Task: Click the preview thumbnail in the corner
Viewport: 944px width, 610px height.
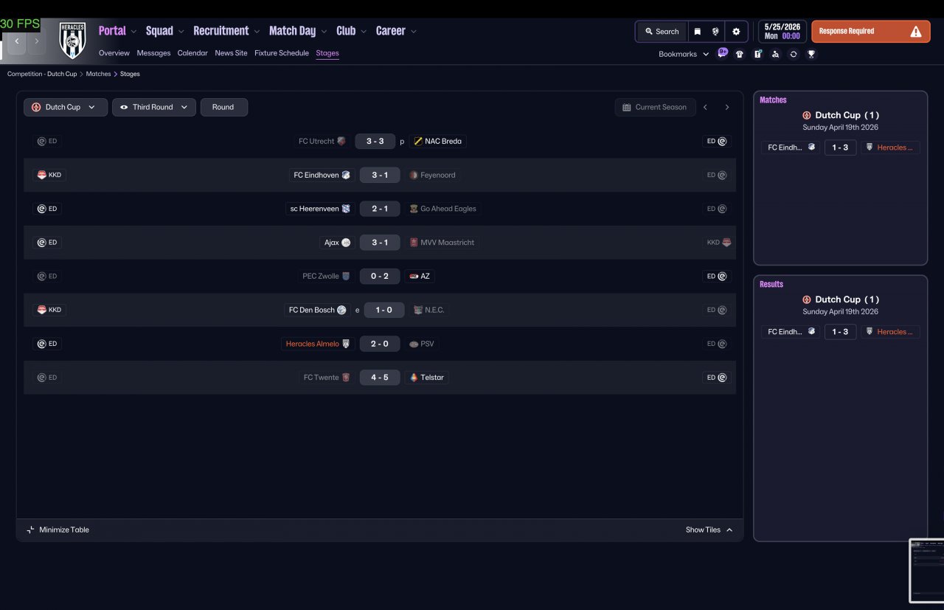Action: [927, 571]
